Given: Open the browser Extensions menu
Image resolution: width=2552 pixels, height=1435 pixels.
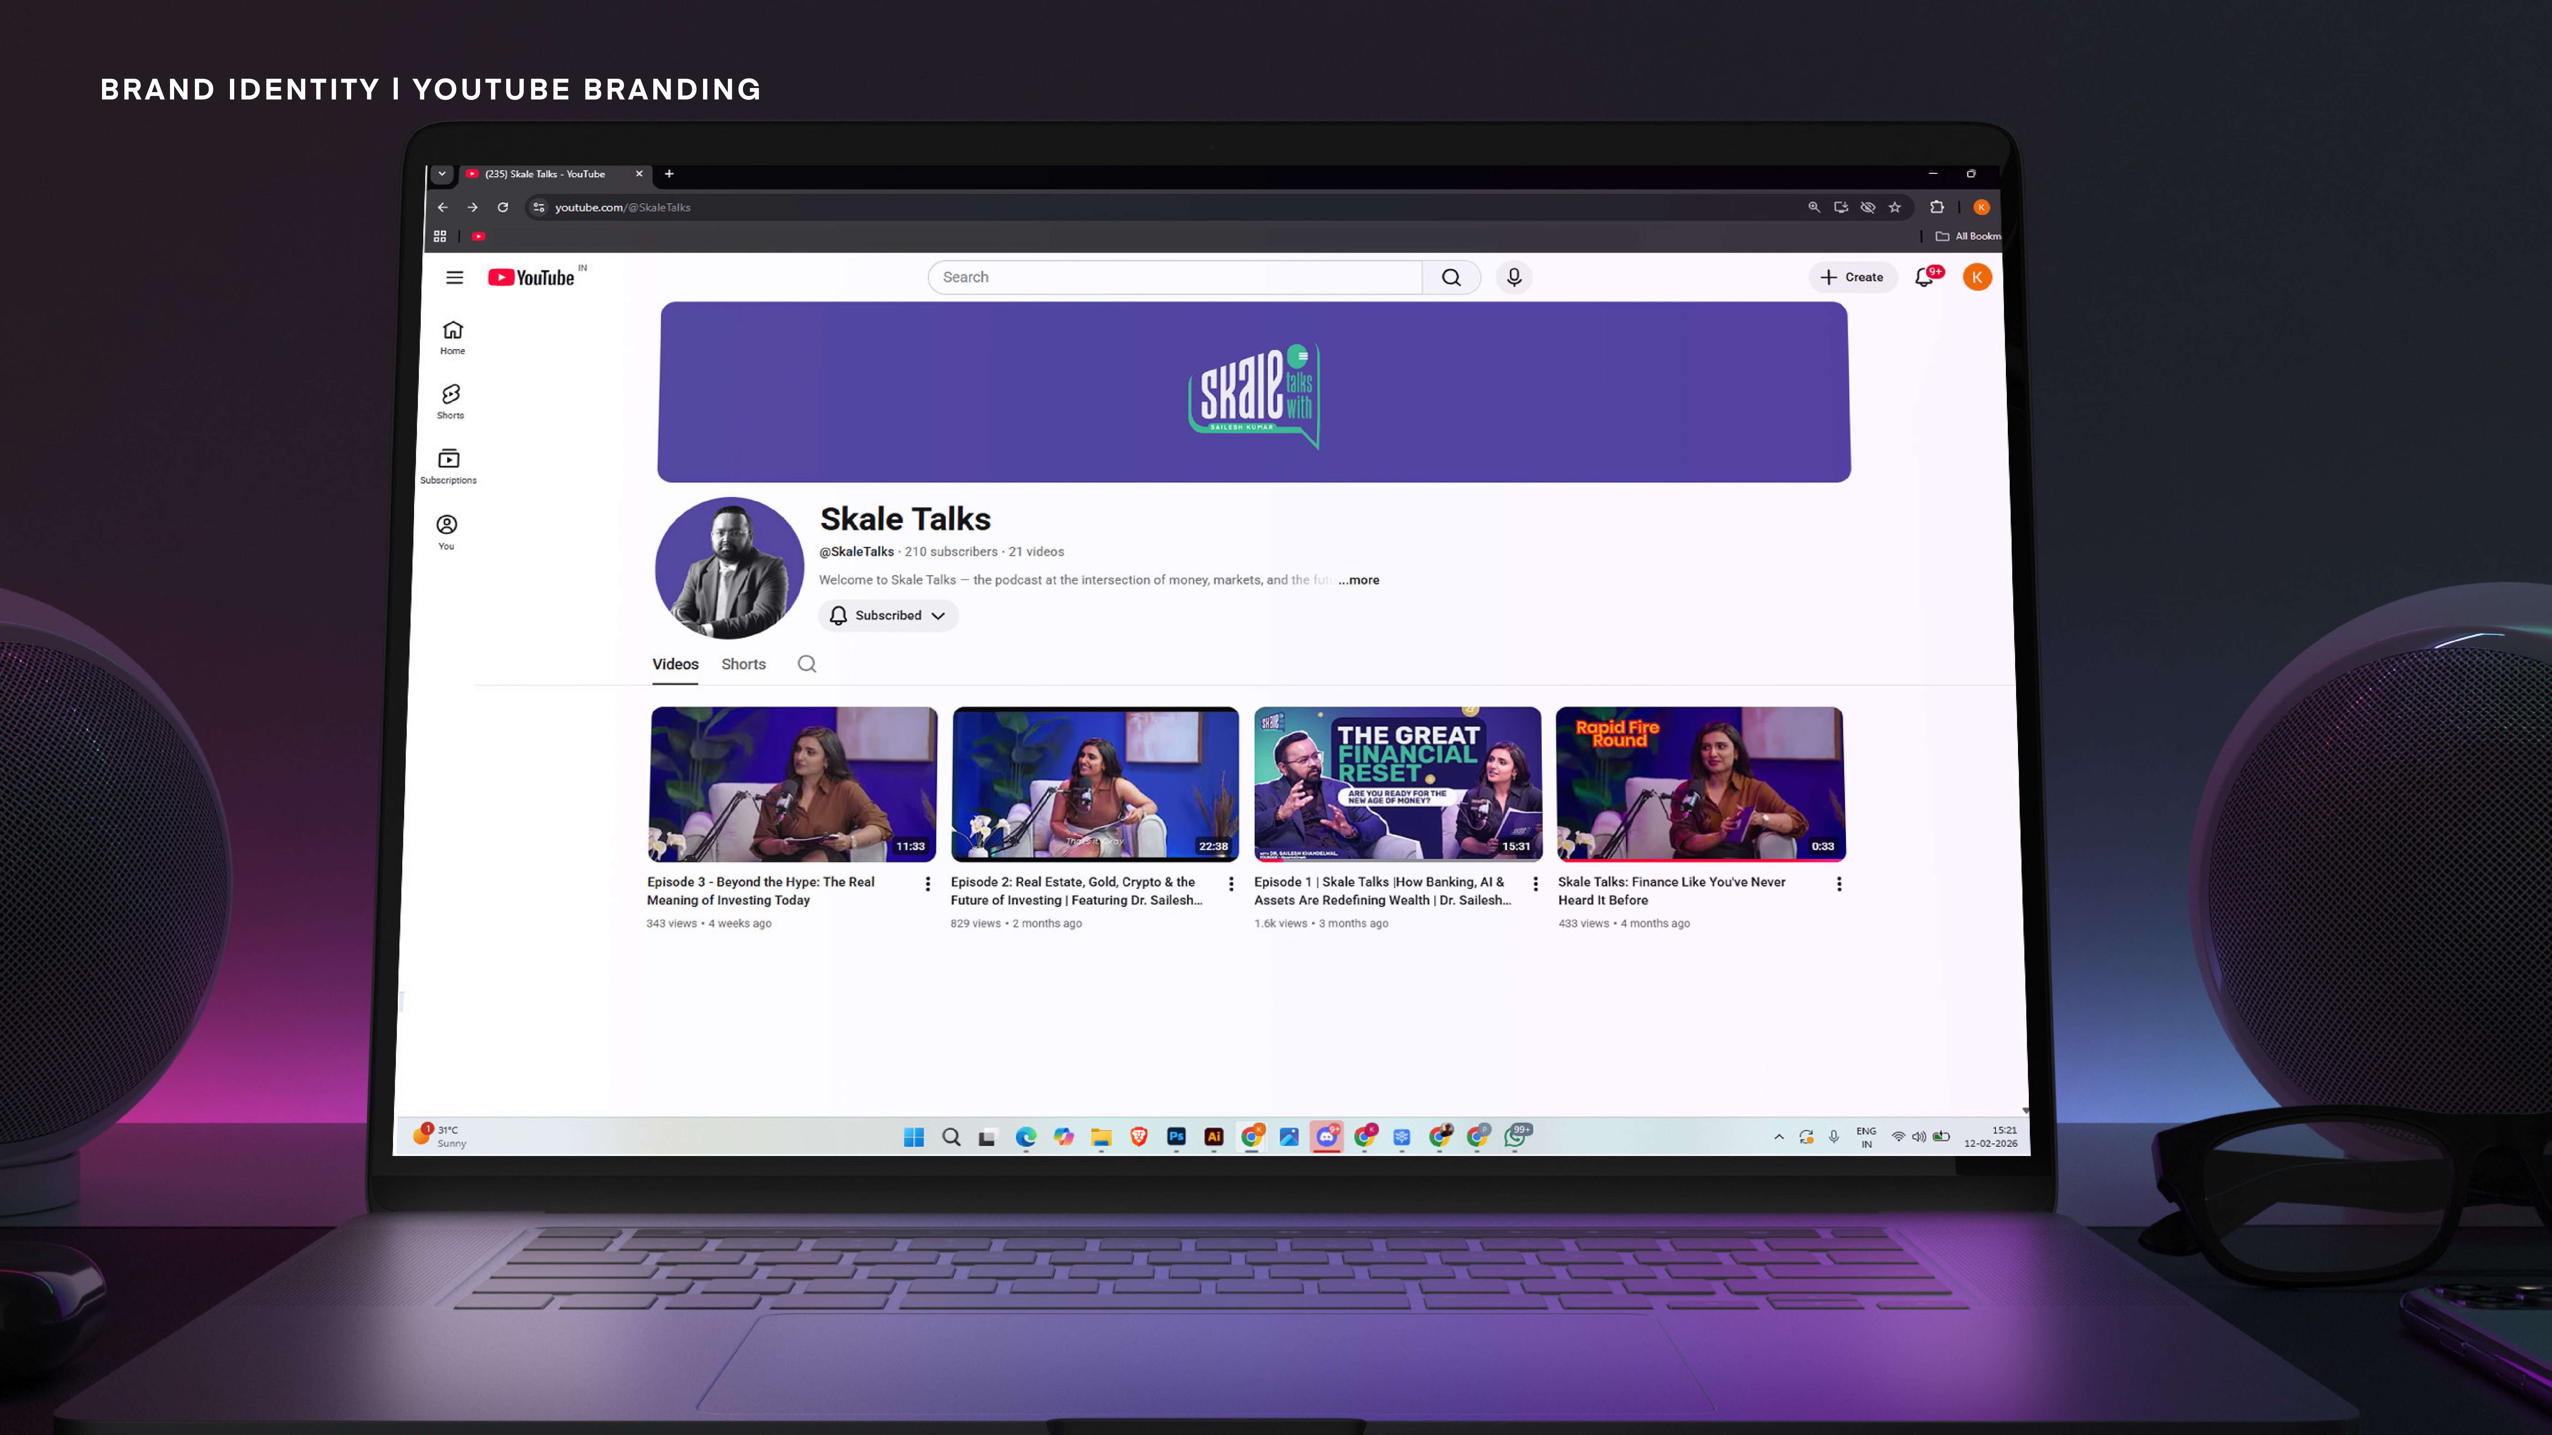Looking at the screenshot, I should tap(1937, 207).
